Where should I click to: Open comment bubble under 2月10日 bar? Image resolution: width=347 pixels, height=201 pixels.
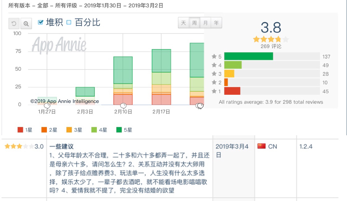(x=123, y=106)
